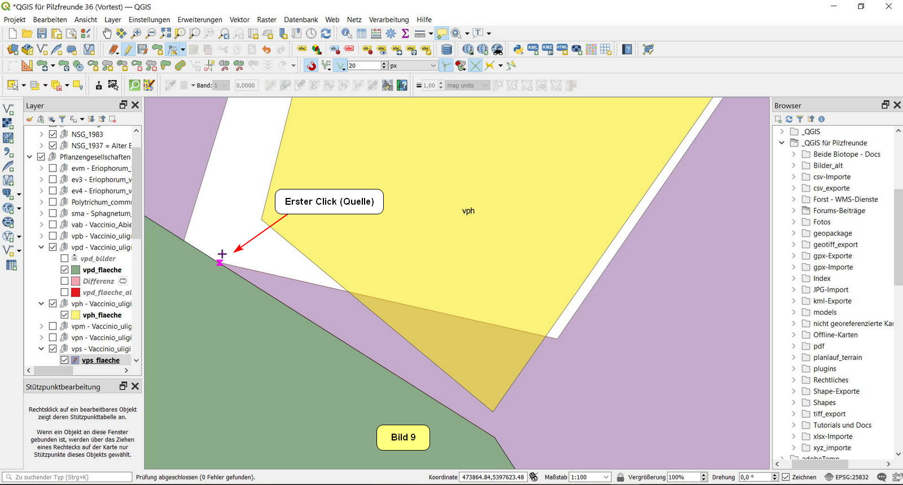The height and width of the screenshot is (485, 903).
Task: Click the yellow vph_flaeche color swatch
Action: tap(76, 315)
